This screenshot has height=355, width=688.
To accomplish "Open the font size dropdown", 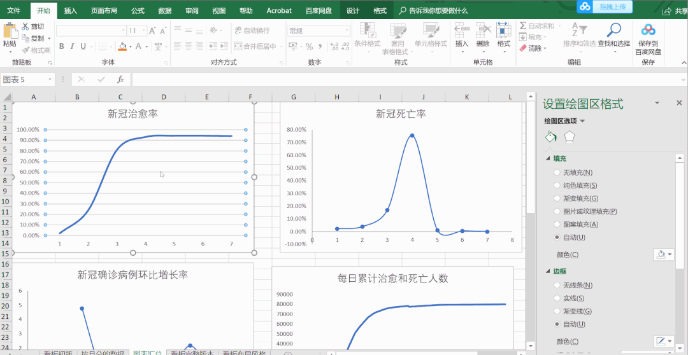I will (x=143, y=31).
